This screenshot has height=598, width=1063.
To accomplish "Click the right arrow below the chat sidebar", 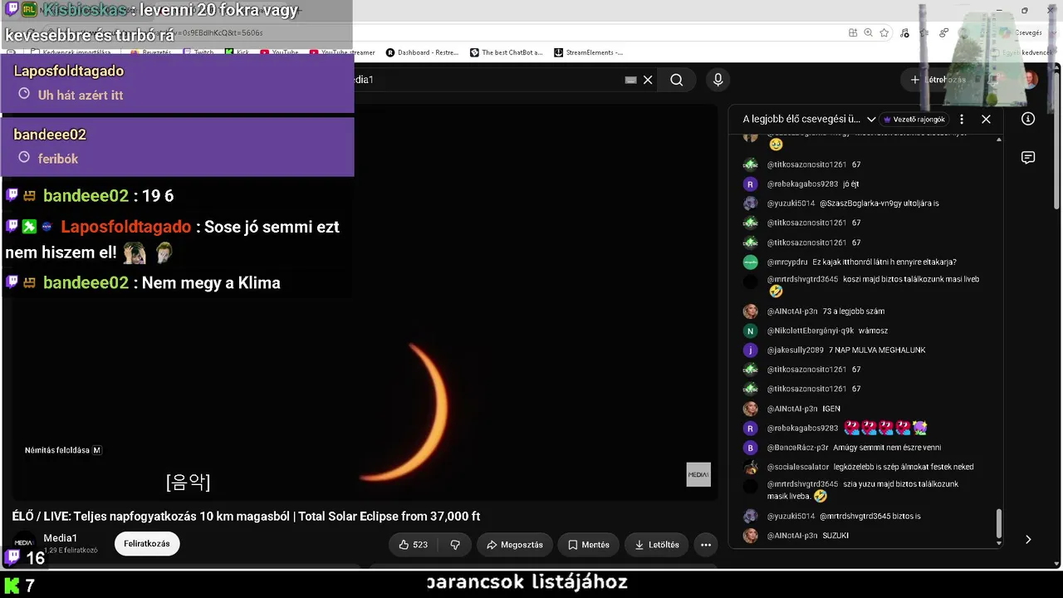I will coord(1028,539).
